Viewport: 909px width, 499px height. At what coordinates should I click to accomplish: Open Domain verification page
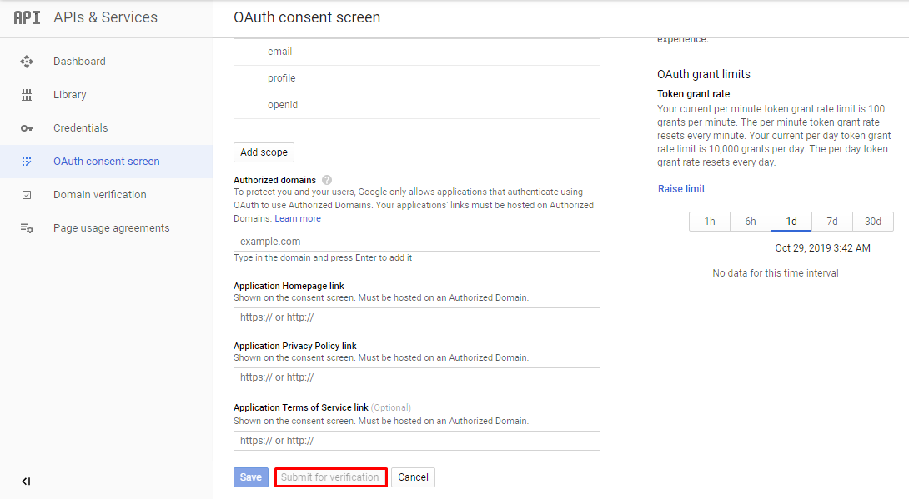tap(100, 195)
